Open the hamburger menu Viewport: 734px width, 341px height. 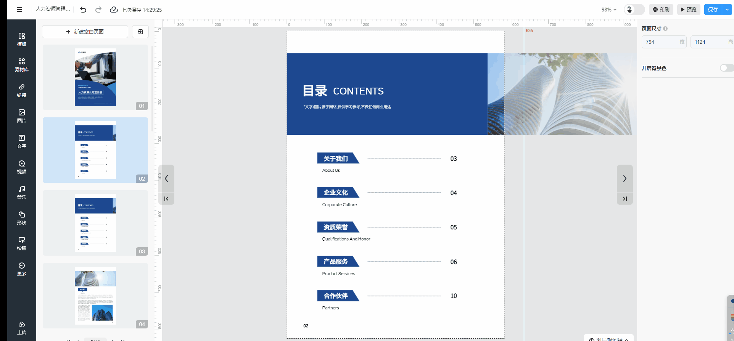(19, 10)
